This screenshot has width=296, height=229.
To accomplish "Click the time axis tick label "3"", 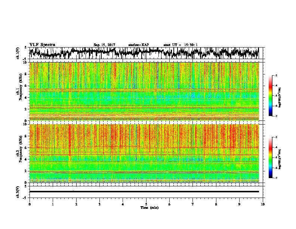I will coord(99,204).
